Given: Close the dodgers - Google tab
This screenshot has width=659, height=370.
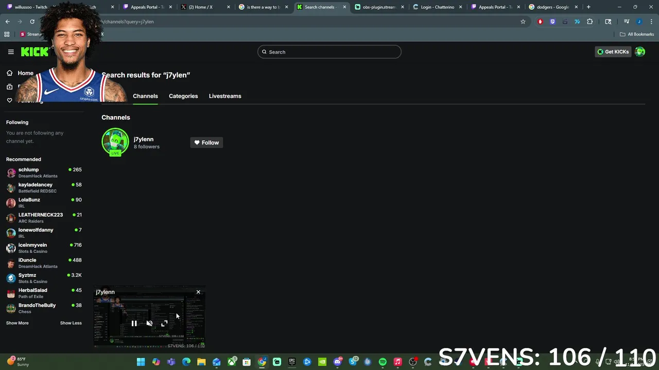Looking at the screenshot, I should coord(576,7).
